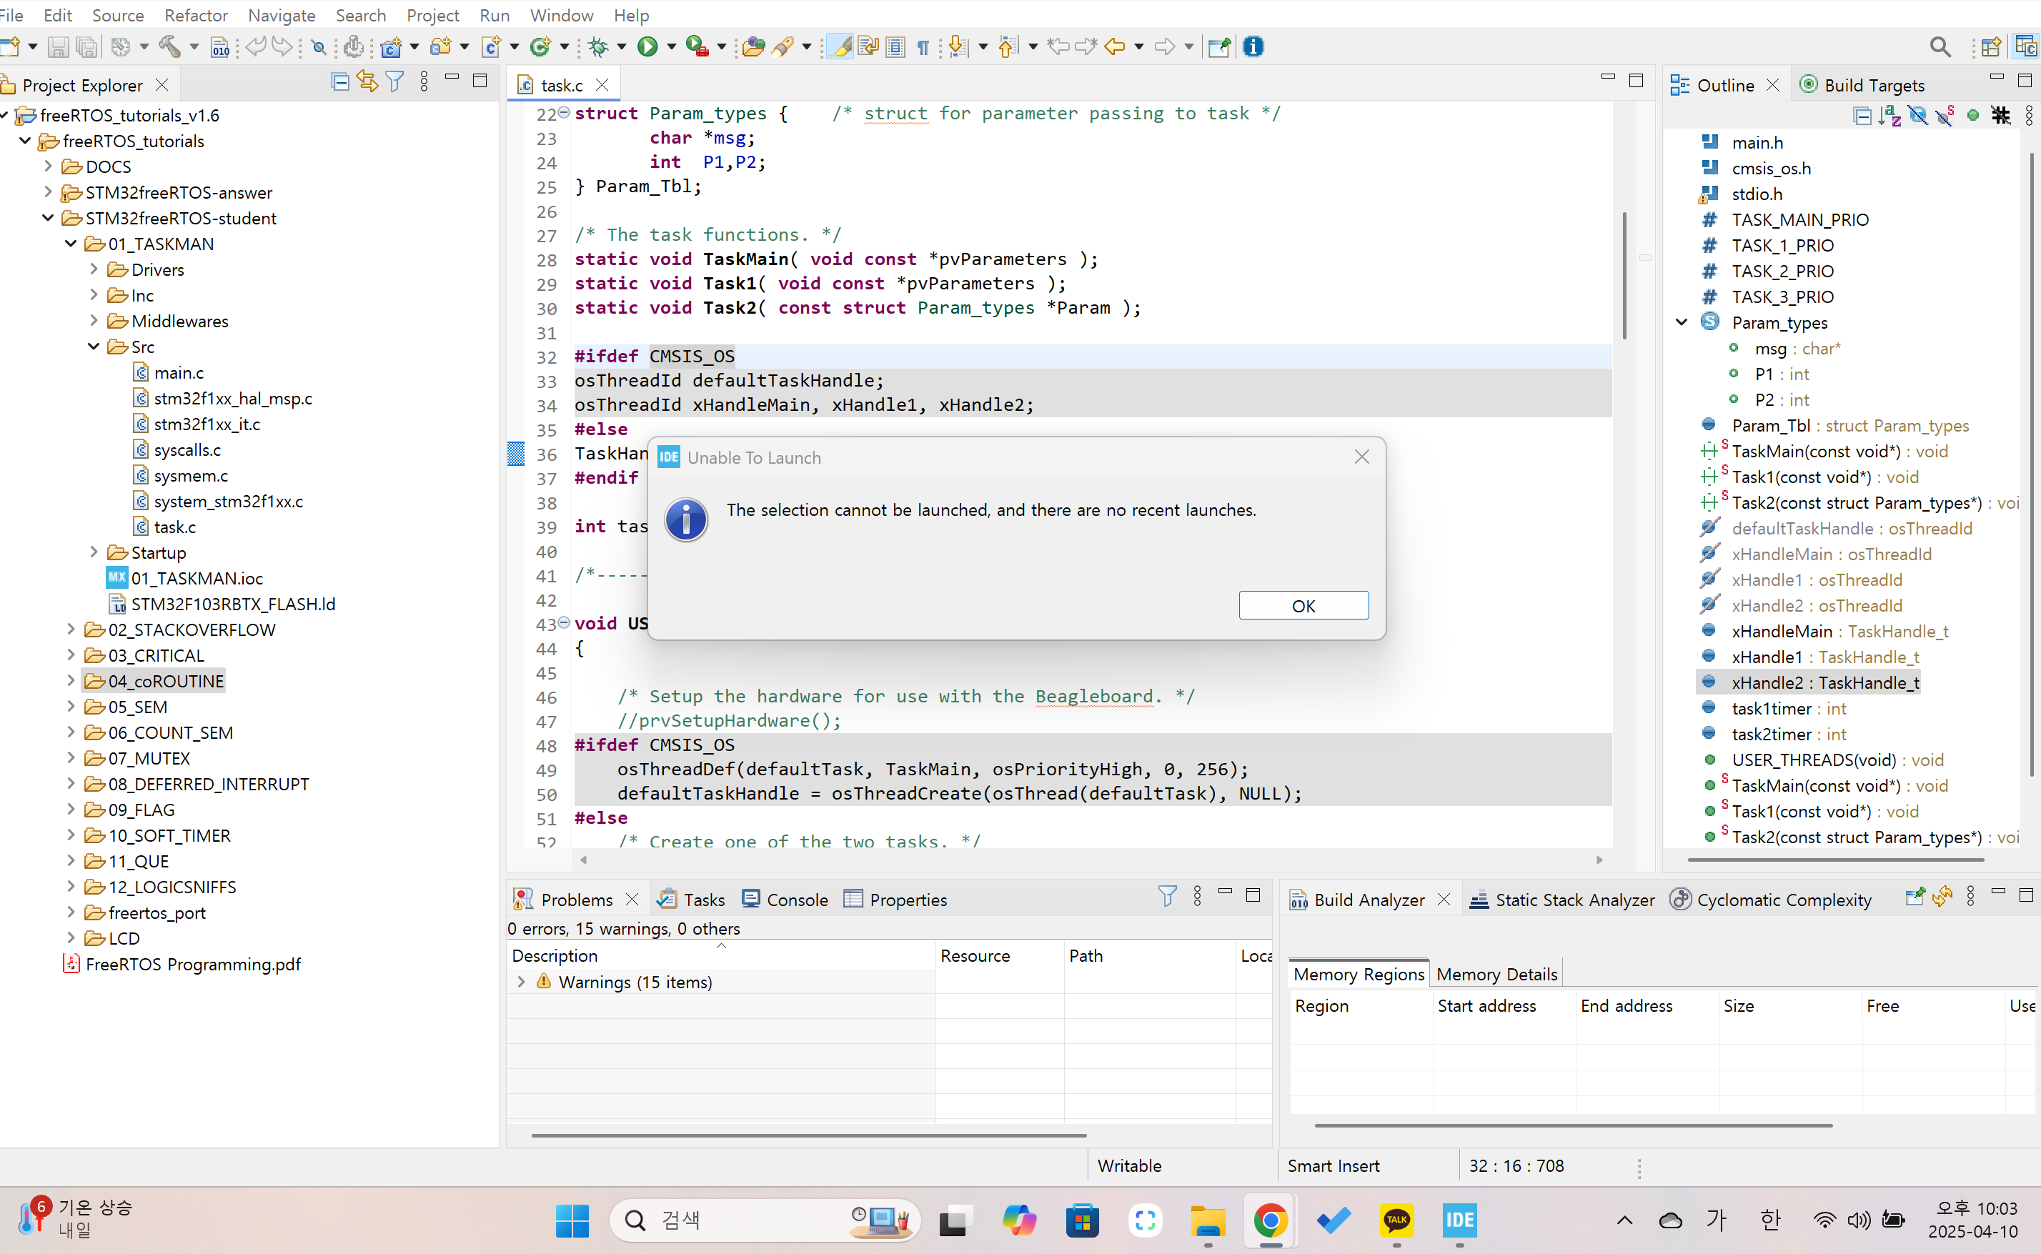Click the Build hammer icon
Image resolution: width=2041 pixels, height=1254 pixels.
click(x=169, y=47)
